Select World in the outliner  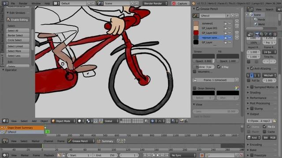(x=261, y=24)
